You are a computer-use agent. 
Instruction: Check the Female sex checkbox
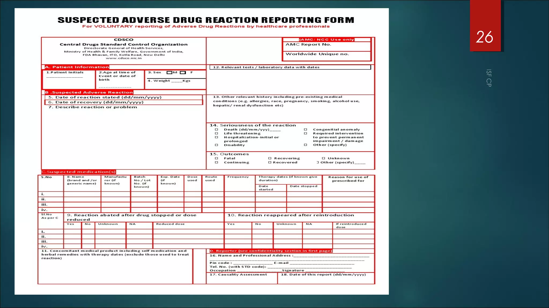[x=183, y=73]
